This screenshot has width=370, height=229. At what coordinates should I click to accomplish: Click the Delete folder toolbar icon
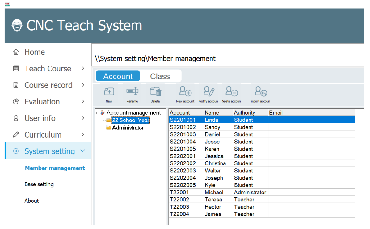point(155,91)
